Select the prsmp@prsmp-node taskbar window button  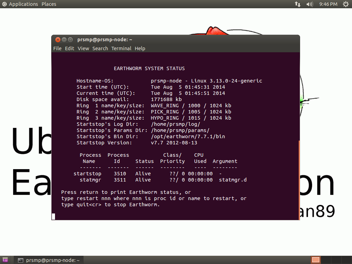(x=49, y=260)
